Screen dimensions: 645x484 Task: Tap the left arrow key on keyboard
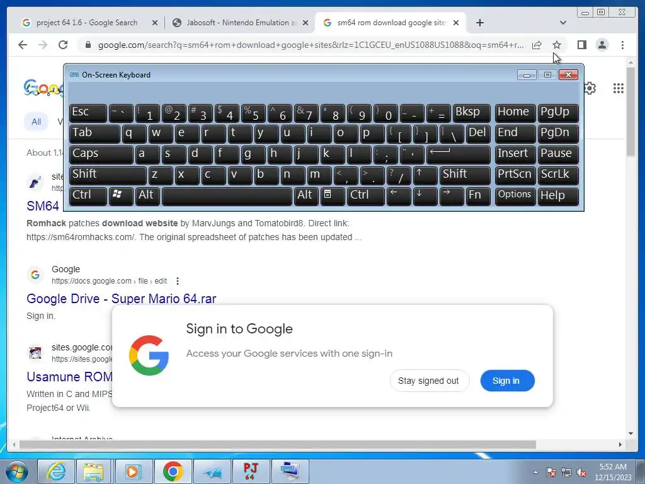point(399,196)
